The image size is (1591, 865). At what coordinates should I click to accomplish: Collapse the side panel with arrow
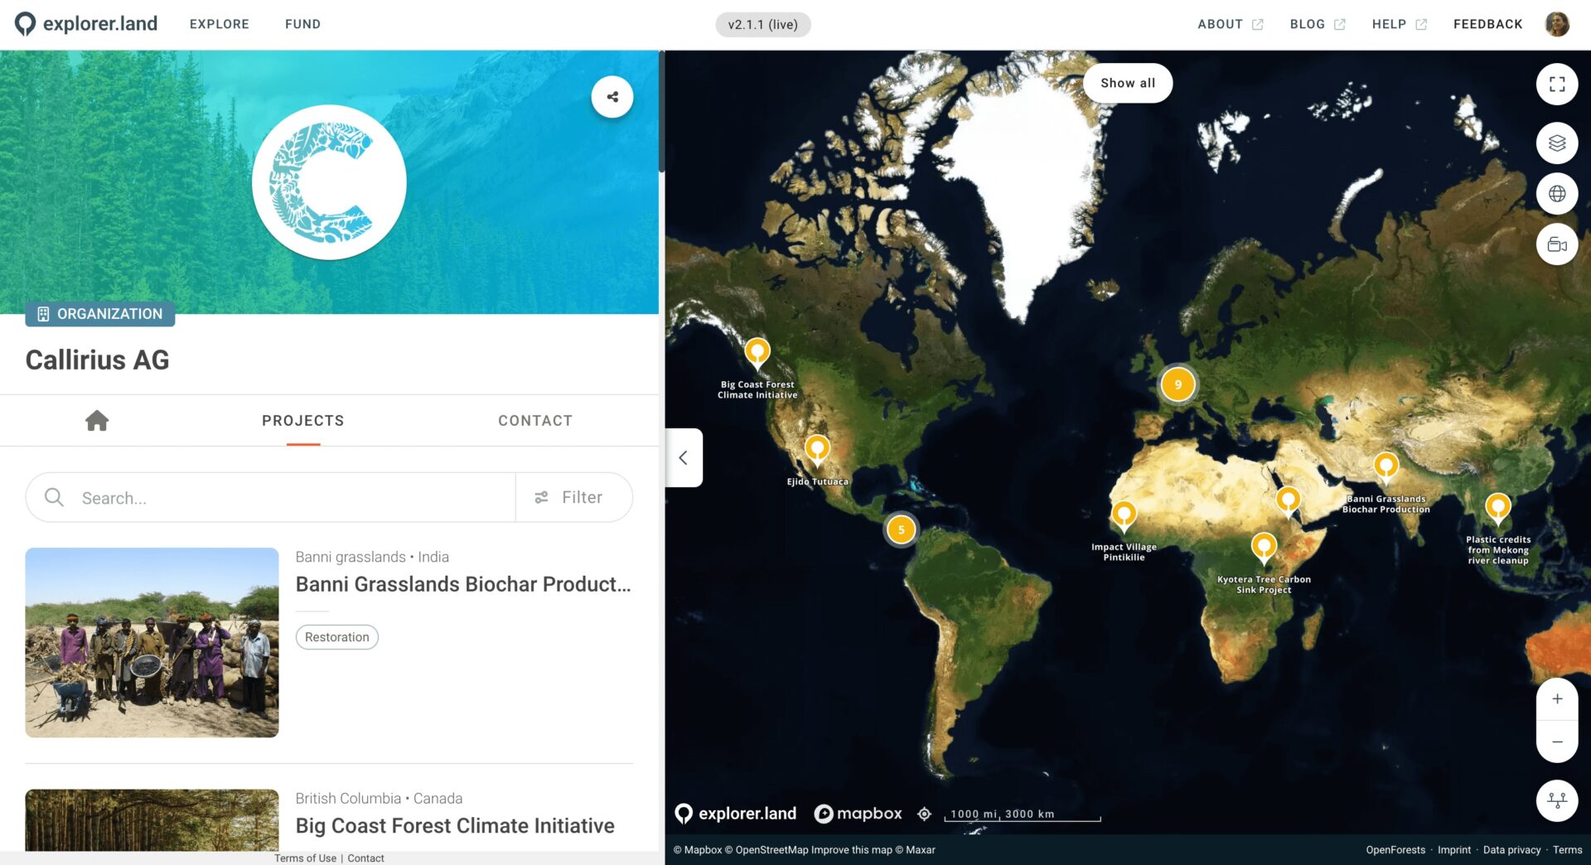pos(684,457)
